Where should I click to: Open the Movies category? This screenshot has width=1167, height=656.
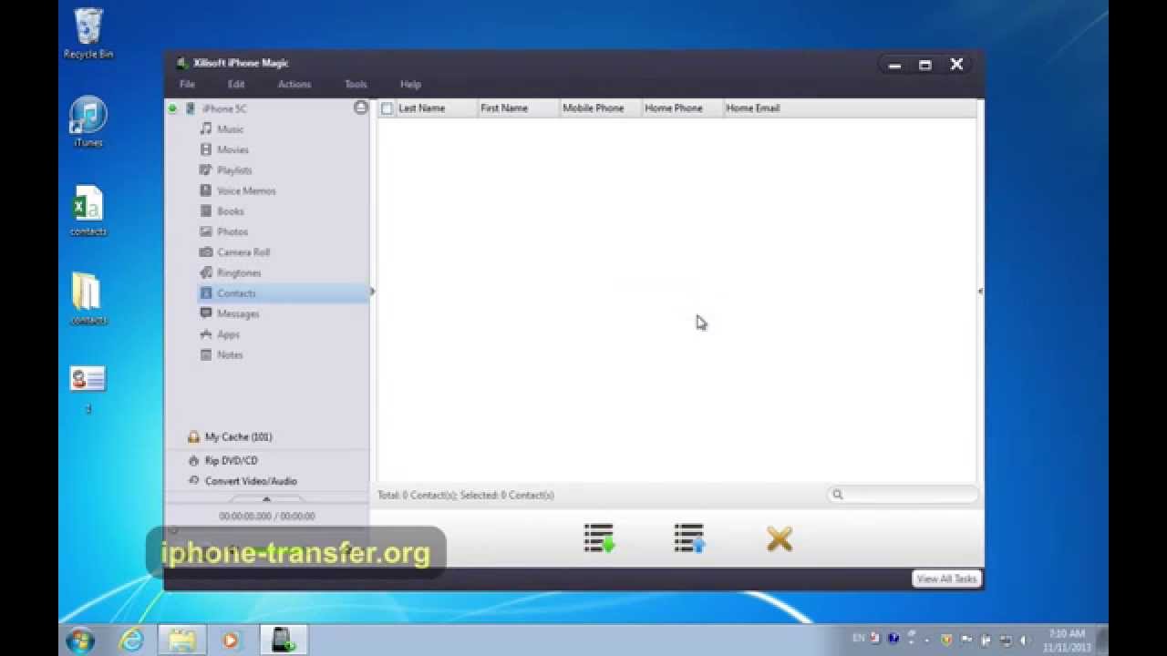[x=232, y=149]
